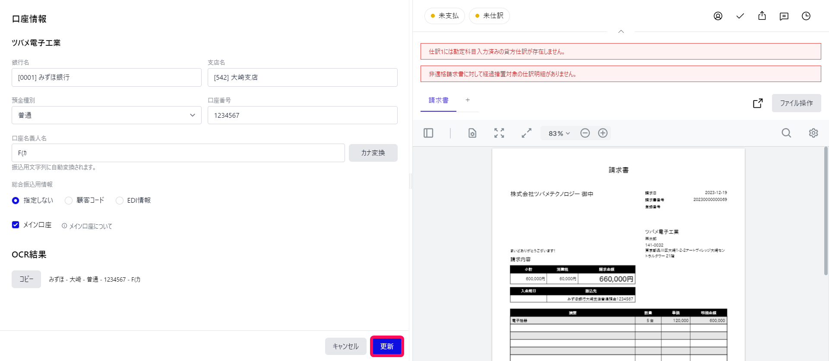Click the 660,000円 total in invoice
The width and height of the screenshot is (829, 361).
[616, 279]
